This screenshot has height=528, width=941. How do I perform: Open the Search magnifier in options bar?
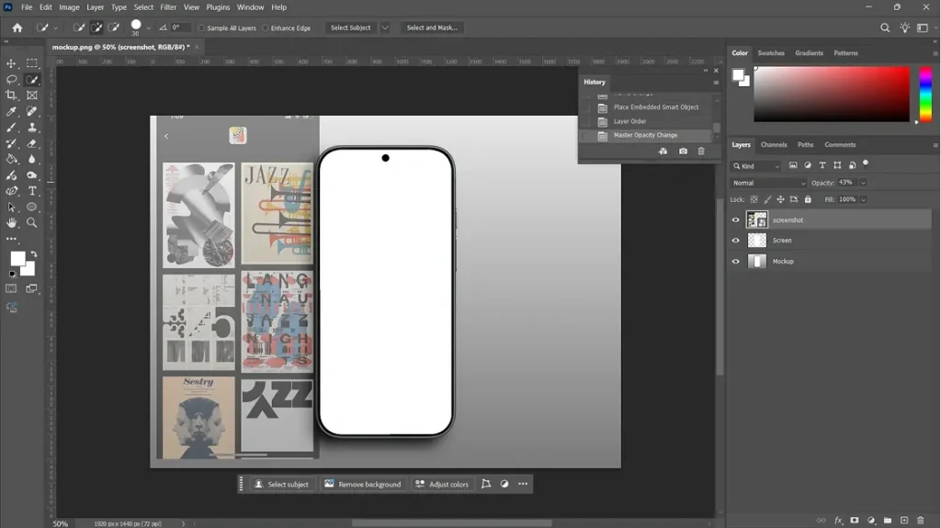pyautogui.click(x=885, y=28)
